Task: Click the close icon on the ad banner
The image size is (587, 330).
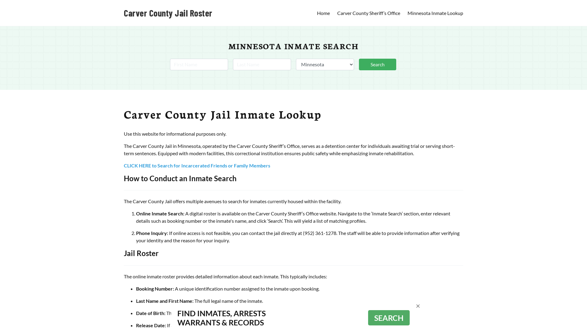Action: point(418,306)
